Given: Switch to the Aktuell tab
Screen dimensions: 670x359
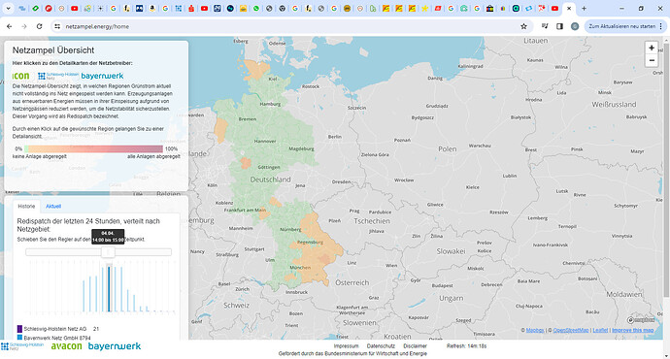Looking at the screenshot, I should [x=53, y=206].
